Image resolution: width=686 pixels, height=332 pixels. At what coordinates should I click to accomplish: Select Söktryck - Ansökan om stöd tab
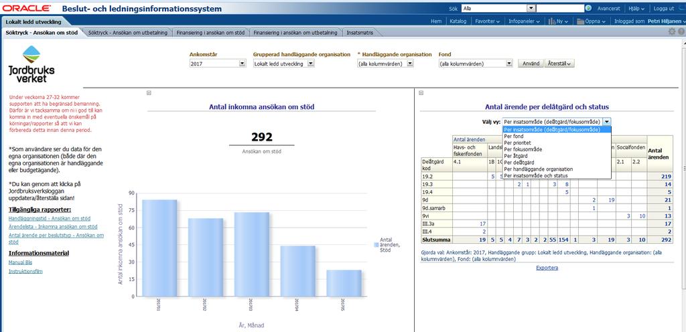tap(42, 32)
